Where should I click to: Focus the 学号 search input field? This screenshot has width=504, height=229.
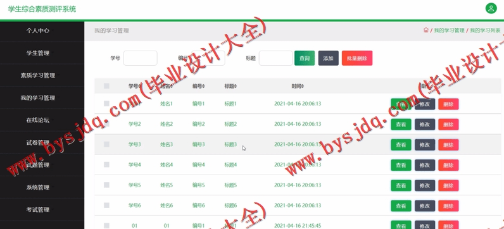click(x=141, y=58)
